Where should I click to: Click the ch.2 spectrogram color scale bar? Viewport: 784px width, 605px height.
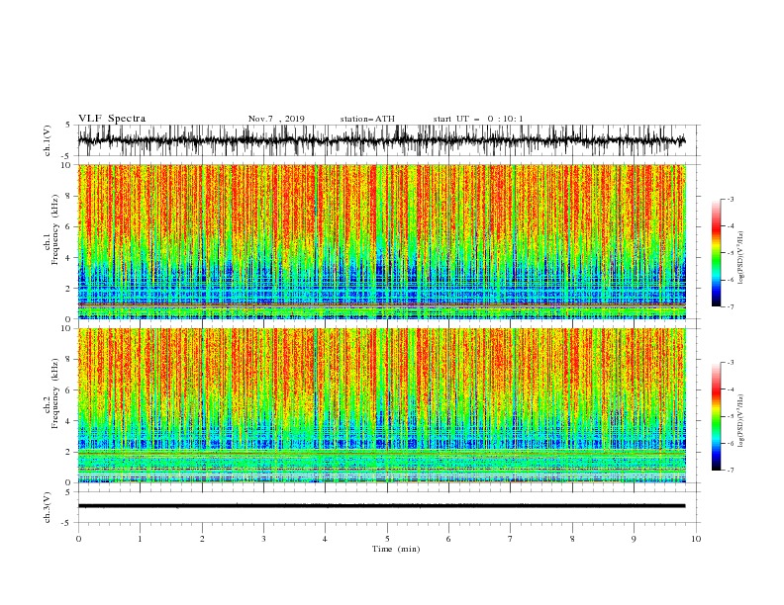pyautogui.click(x=716, y=416)
